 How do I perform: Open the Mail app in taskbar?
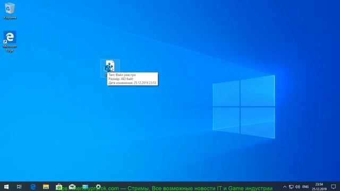tap(72, 187)
